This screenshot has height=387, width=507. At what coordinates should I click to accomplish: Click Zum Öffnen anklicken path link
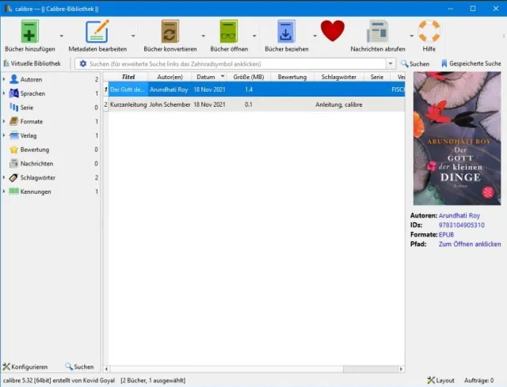[469, 245]
